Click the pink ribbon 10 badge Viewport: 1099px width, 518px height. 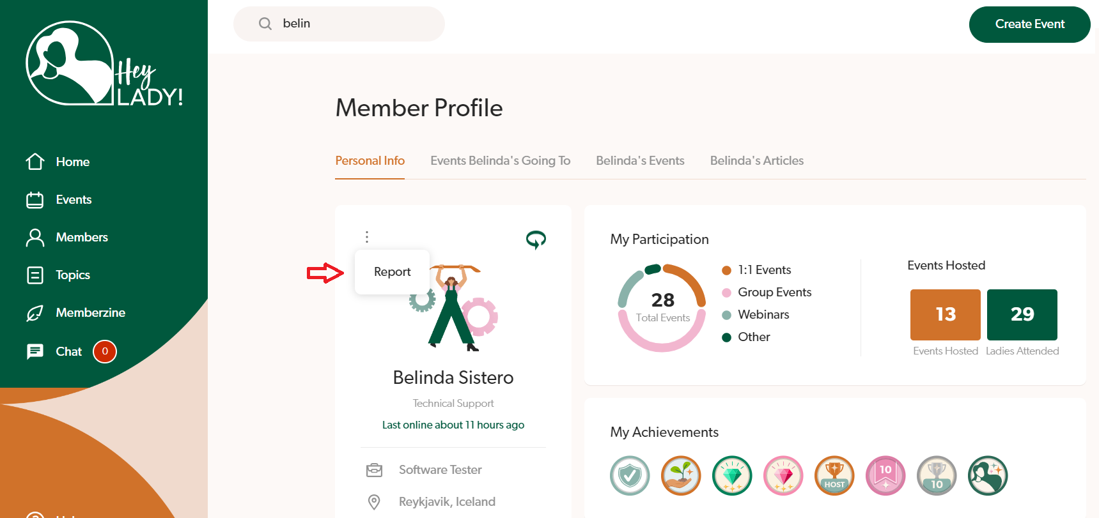885,476
